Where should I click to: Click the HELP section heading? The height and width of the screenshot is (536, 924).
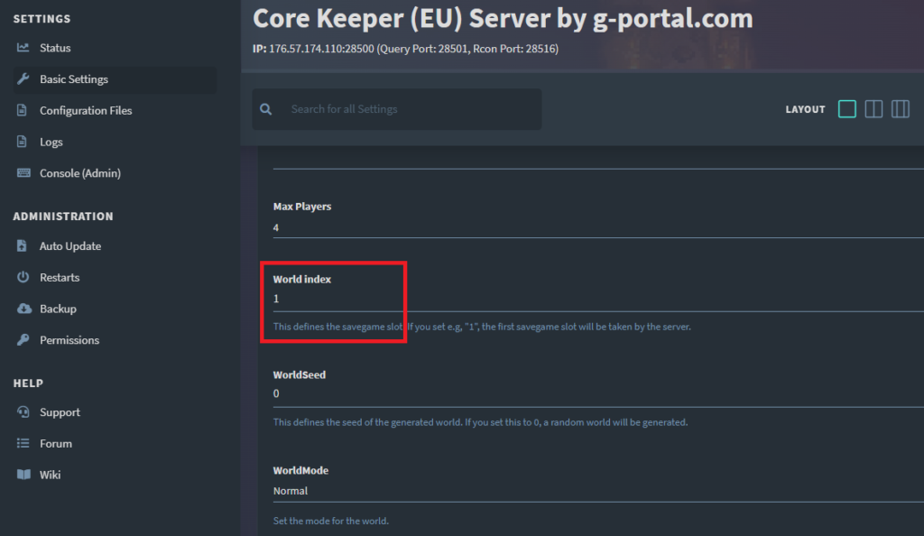(x=28, y=383)
